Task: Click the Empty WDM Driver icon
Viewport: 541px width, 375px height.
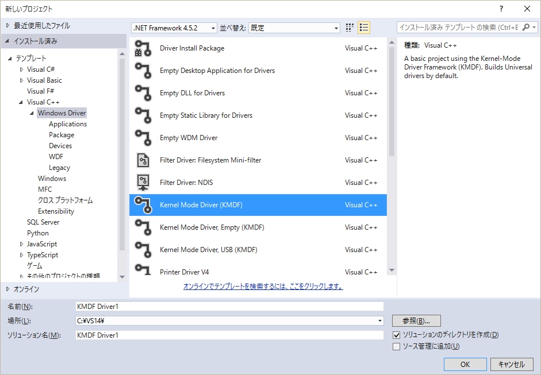Action: (x=142, y=138)
